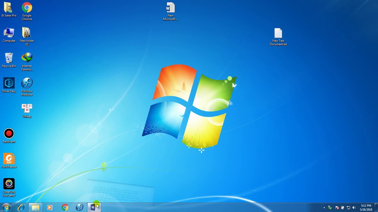
Task: Select the New folder (2) icon
Action: click(27, 37)
